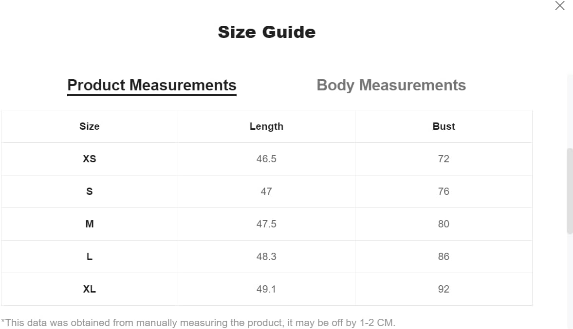Select the S size row label
This screenshot has height=329, width=573.
coord(90,191)
